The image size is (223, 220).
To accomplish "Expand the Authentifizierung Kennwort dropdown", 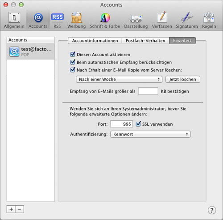I will point(150,134).
